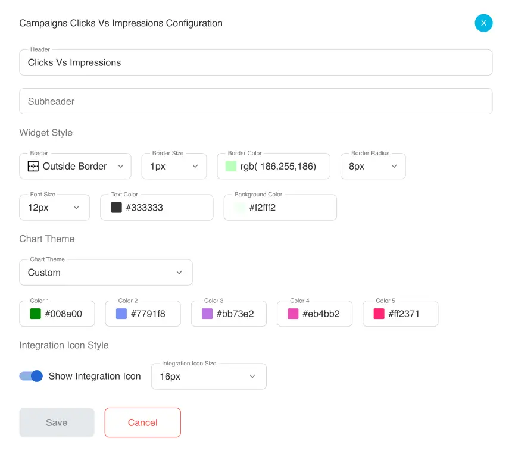Click the Save button
The image size is (512, 457).
pos(57,422)
